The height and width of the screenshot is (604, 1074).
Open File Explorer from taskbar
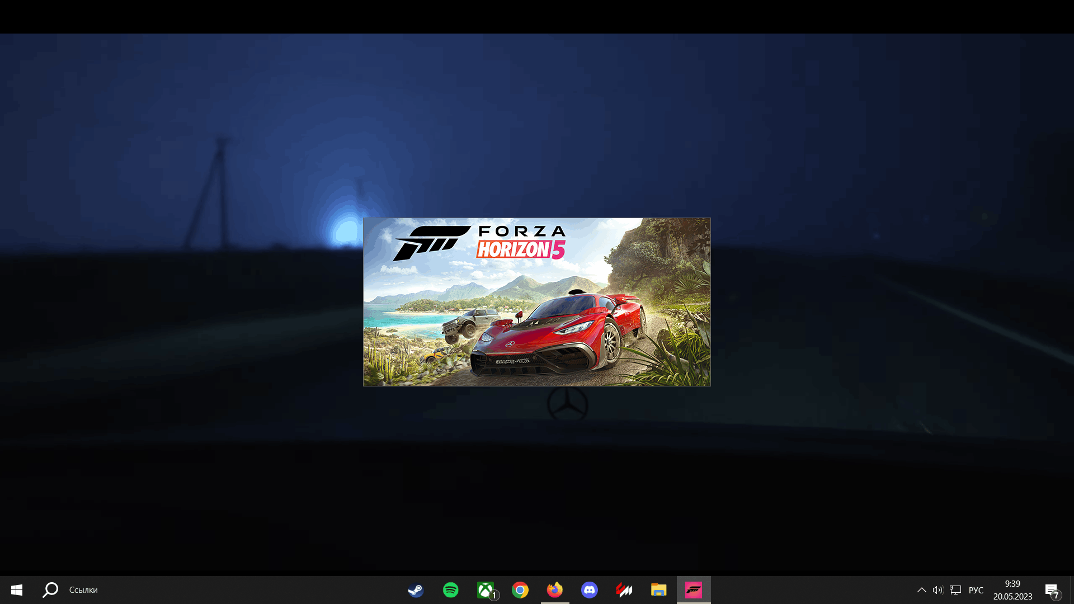pyautogui.click(x=659, y=590)
